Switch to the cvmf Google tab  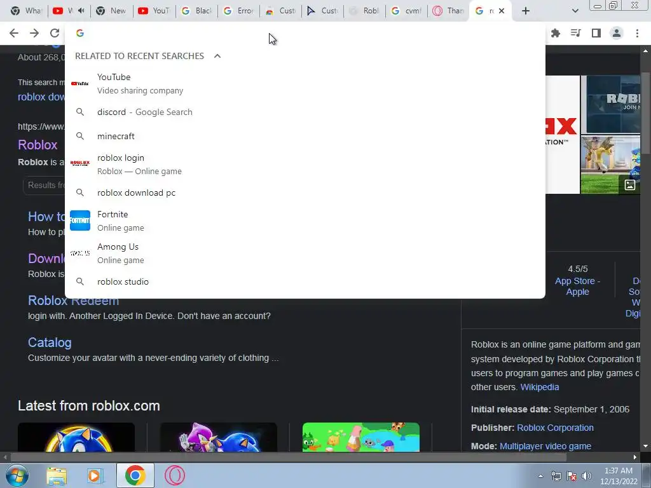click(x=407, y=11)
